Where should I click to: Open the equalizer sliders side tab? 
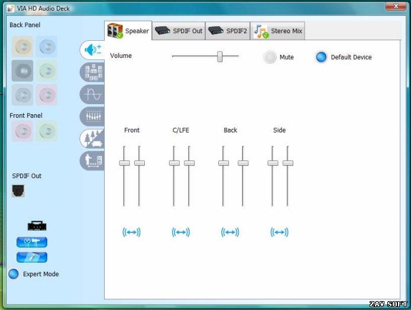(x=92, y=117)
